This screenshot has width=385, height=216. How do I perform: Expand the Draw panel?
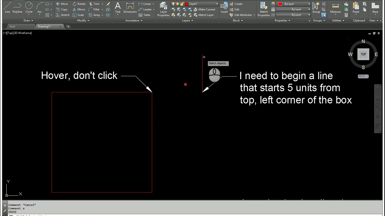[x=29, y=20]
